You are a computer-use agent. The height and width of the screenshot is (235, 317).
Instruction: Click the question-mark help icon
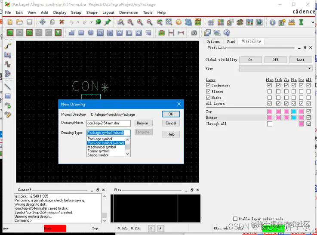(227, 33)
